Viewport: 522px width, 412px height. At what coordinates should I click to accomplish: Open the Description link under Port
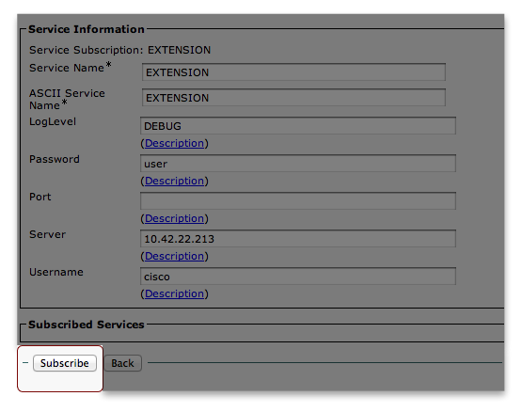click(x=174, y=218)
